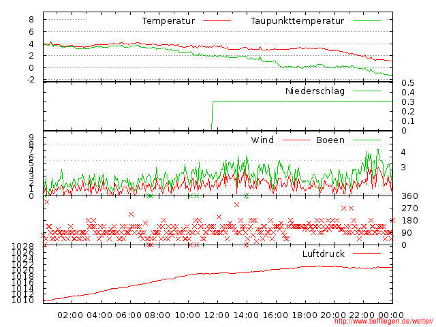Click the 06:00 time axis label

(129, 315)
